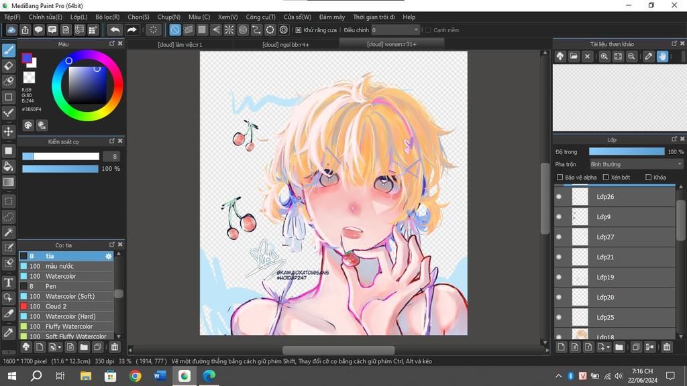
Task: Select layer Lớp25
Action: tap(615, 317)
